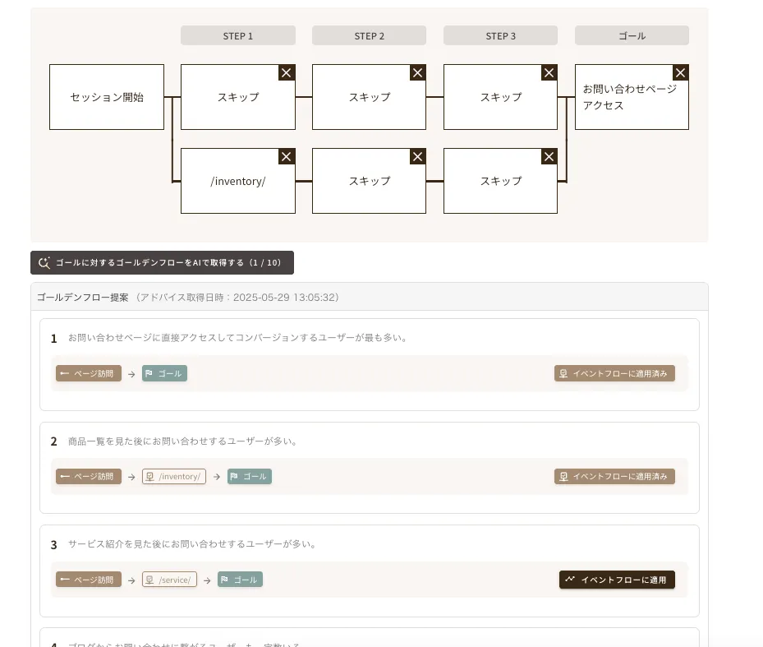Remove the STEP 2 top-row skip box
Viewport: 763px width, 647px height.
click(417, 72)
